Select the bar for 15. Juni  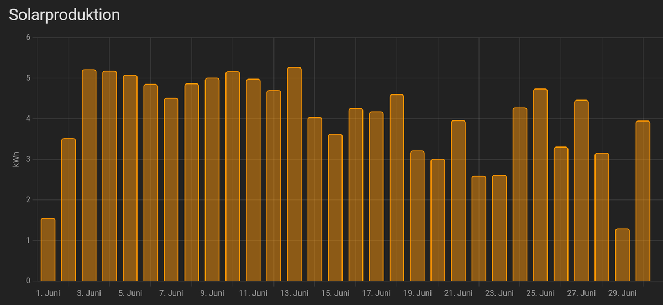tap(335, 208)
